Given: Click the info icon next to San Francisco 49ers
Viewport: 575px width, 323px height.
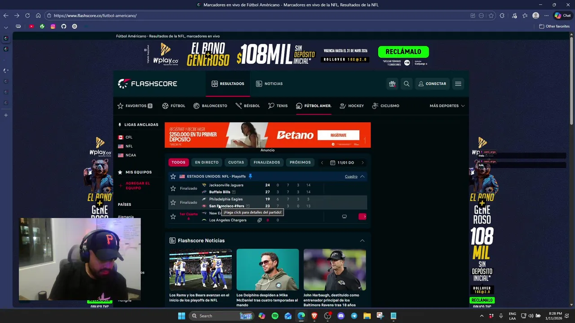Looking at the screenshot, I should click(x=248, y=206).
